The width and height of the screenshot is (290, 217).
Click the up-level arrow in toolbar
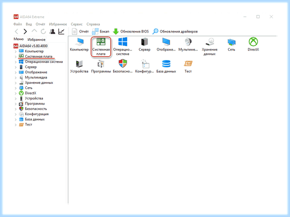(x=34, y=31)
